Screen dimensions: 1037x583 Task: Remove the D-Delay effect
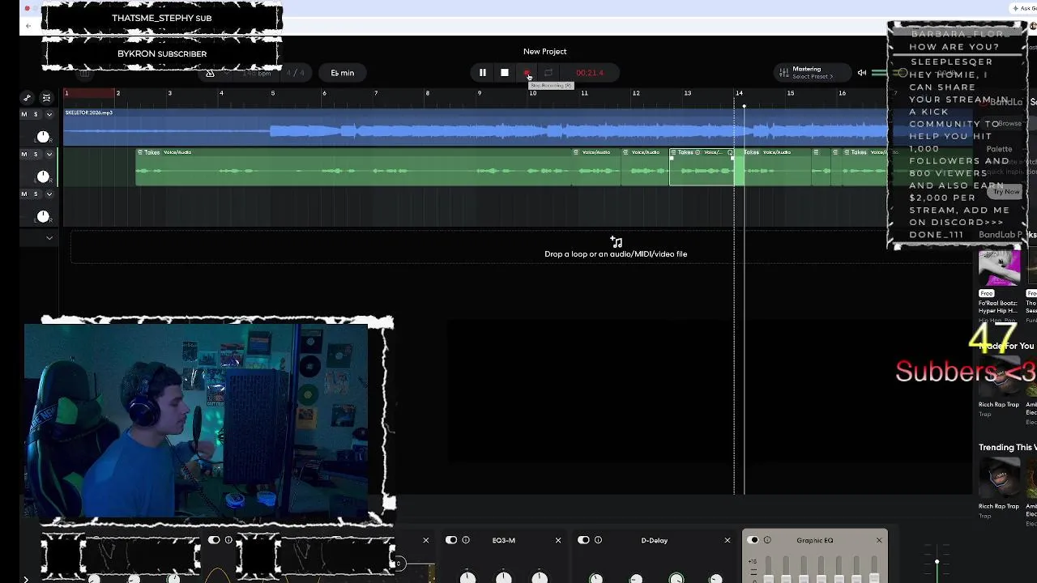(727, 540)
